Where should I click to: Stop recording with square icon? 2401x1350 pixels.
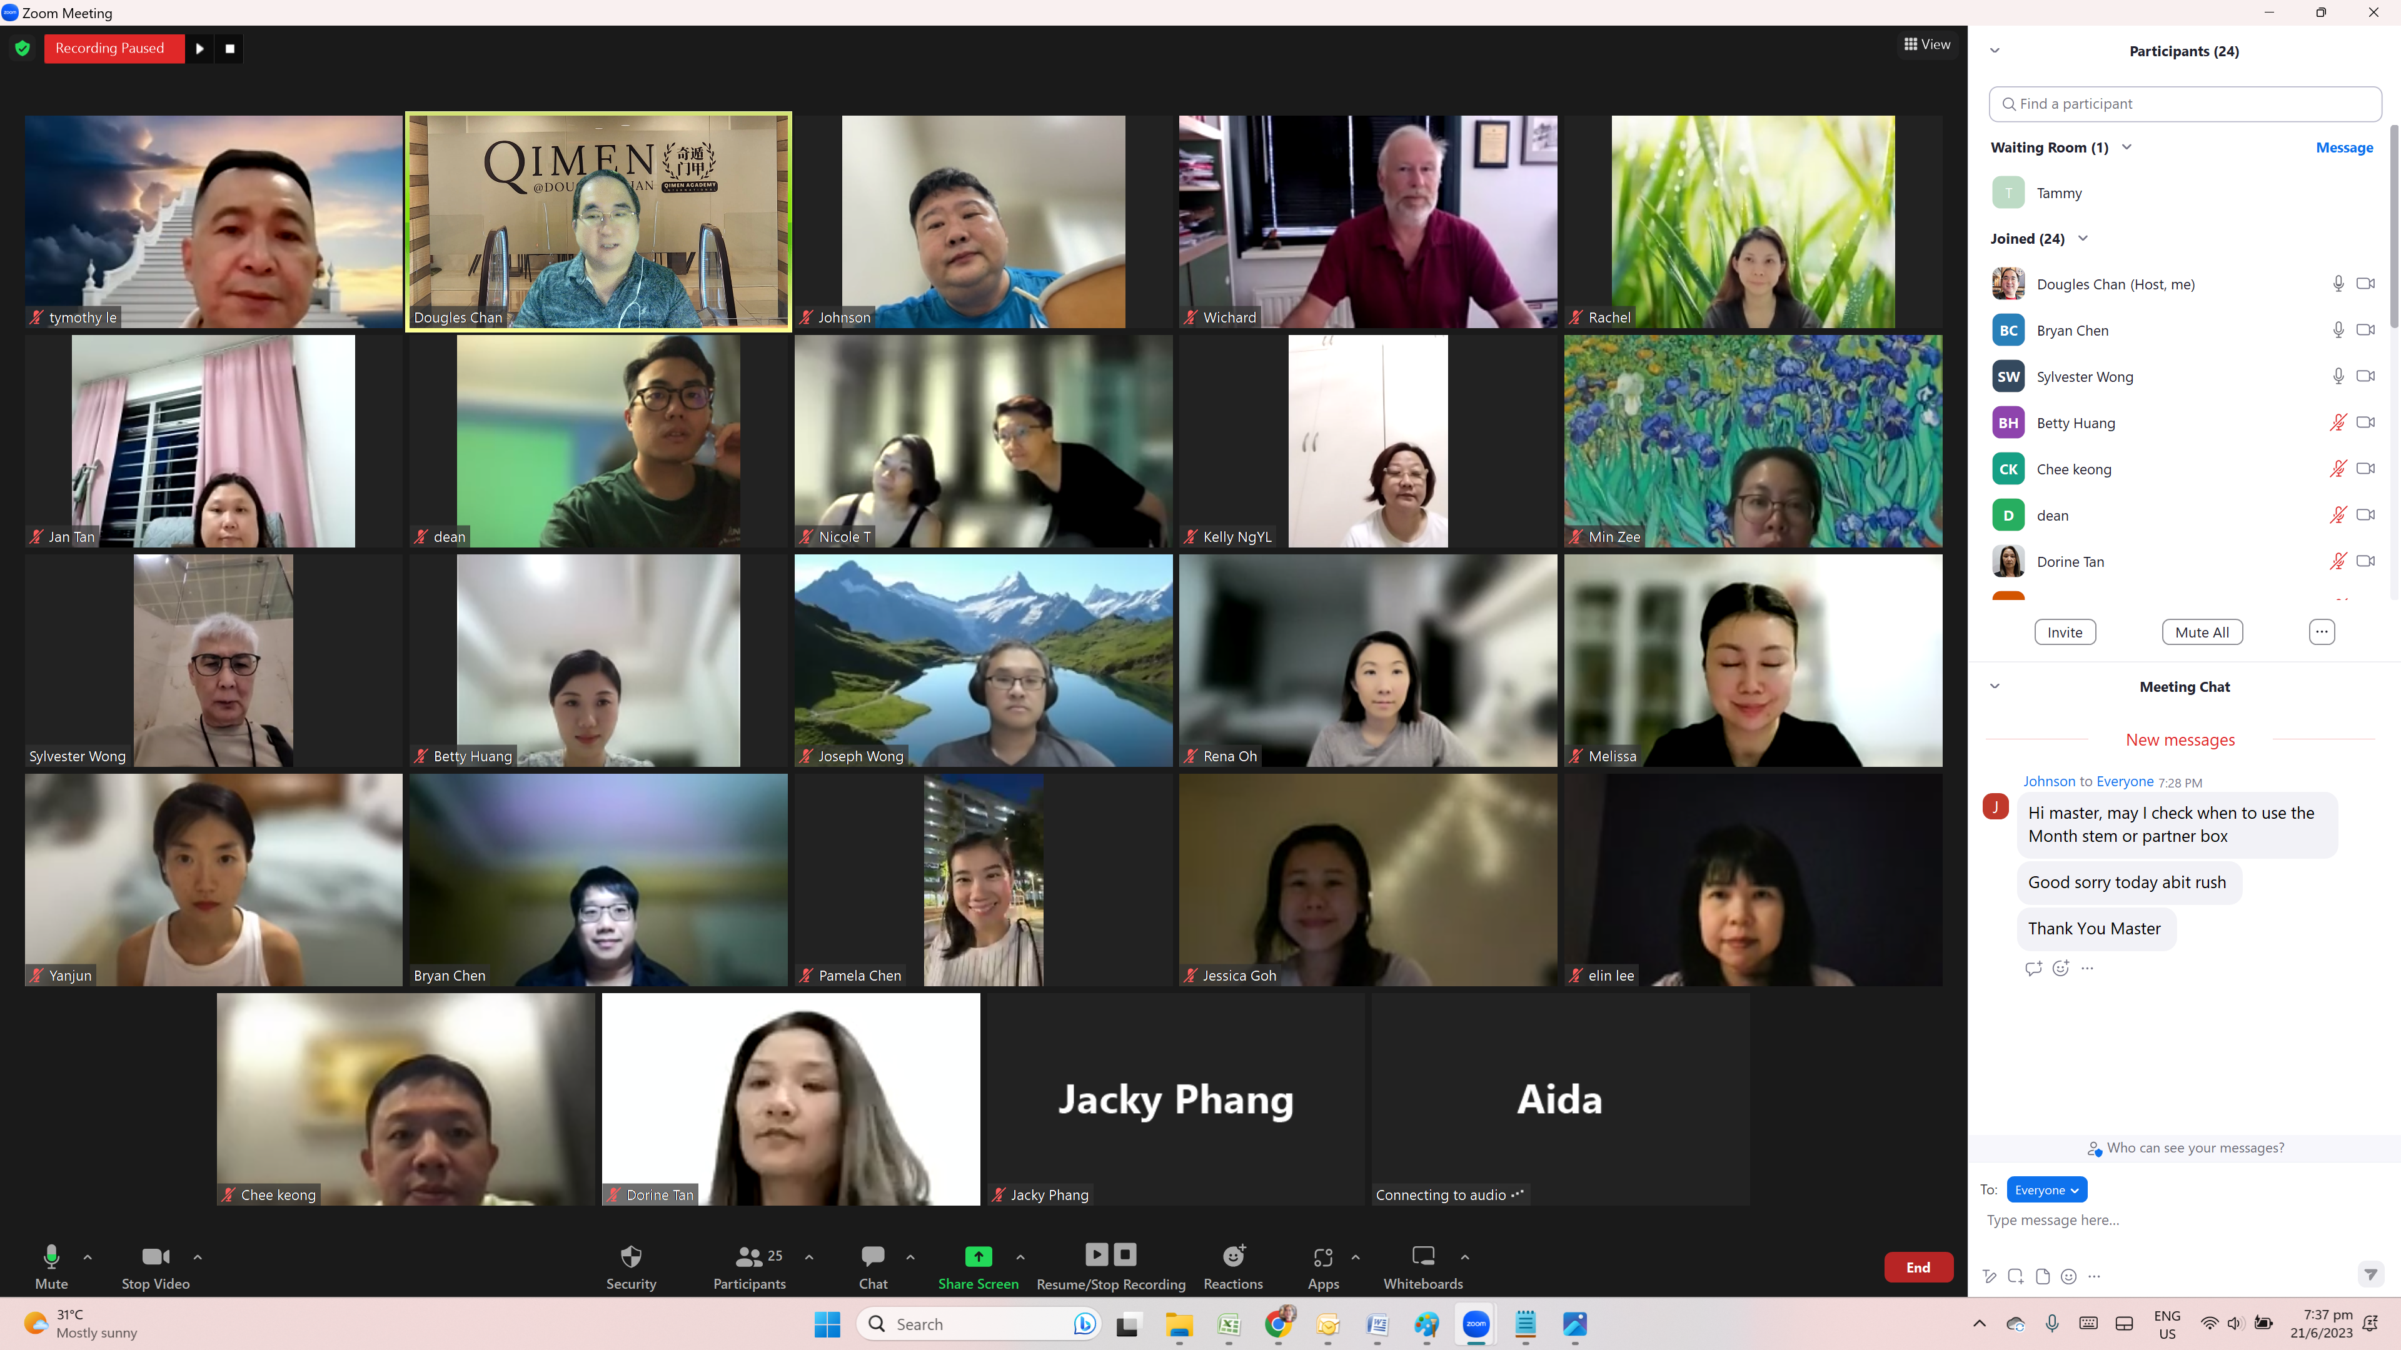point(229,49)
